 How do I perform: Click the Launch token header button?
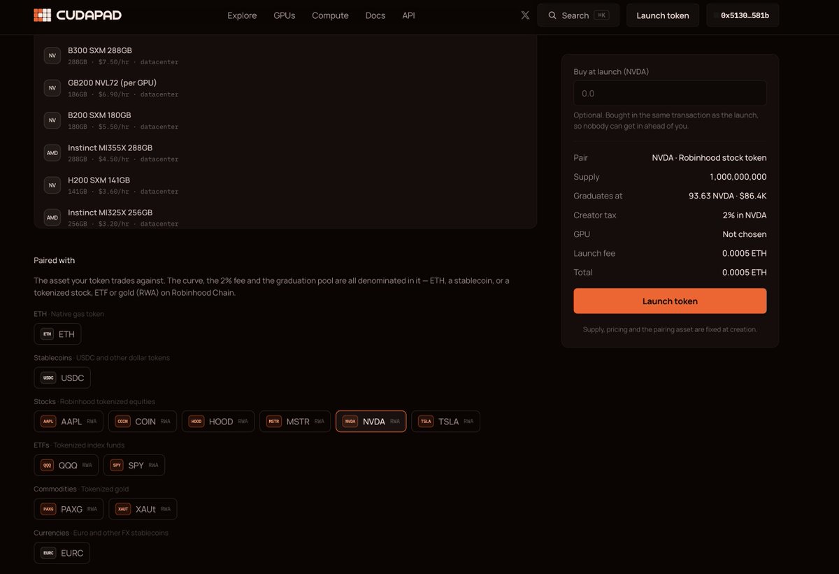[663, 15]
